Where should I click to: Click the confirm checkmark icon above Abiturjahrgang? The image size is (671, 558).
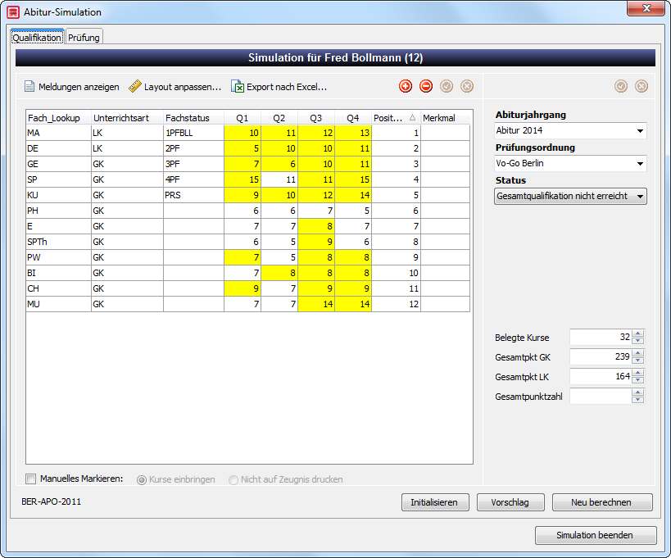tap(621, 86)
